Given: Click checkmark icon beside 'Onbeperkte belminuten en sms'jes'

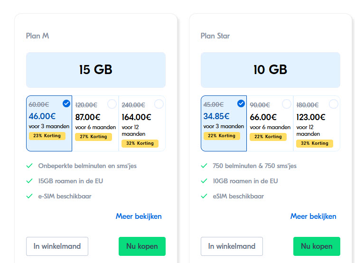Looking at the screenshot, I should pos(29,166).
